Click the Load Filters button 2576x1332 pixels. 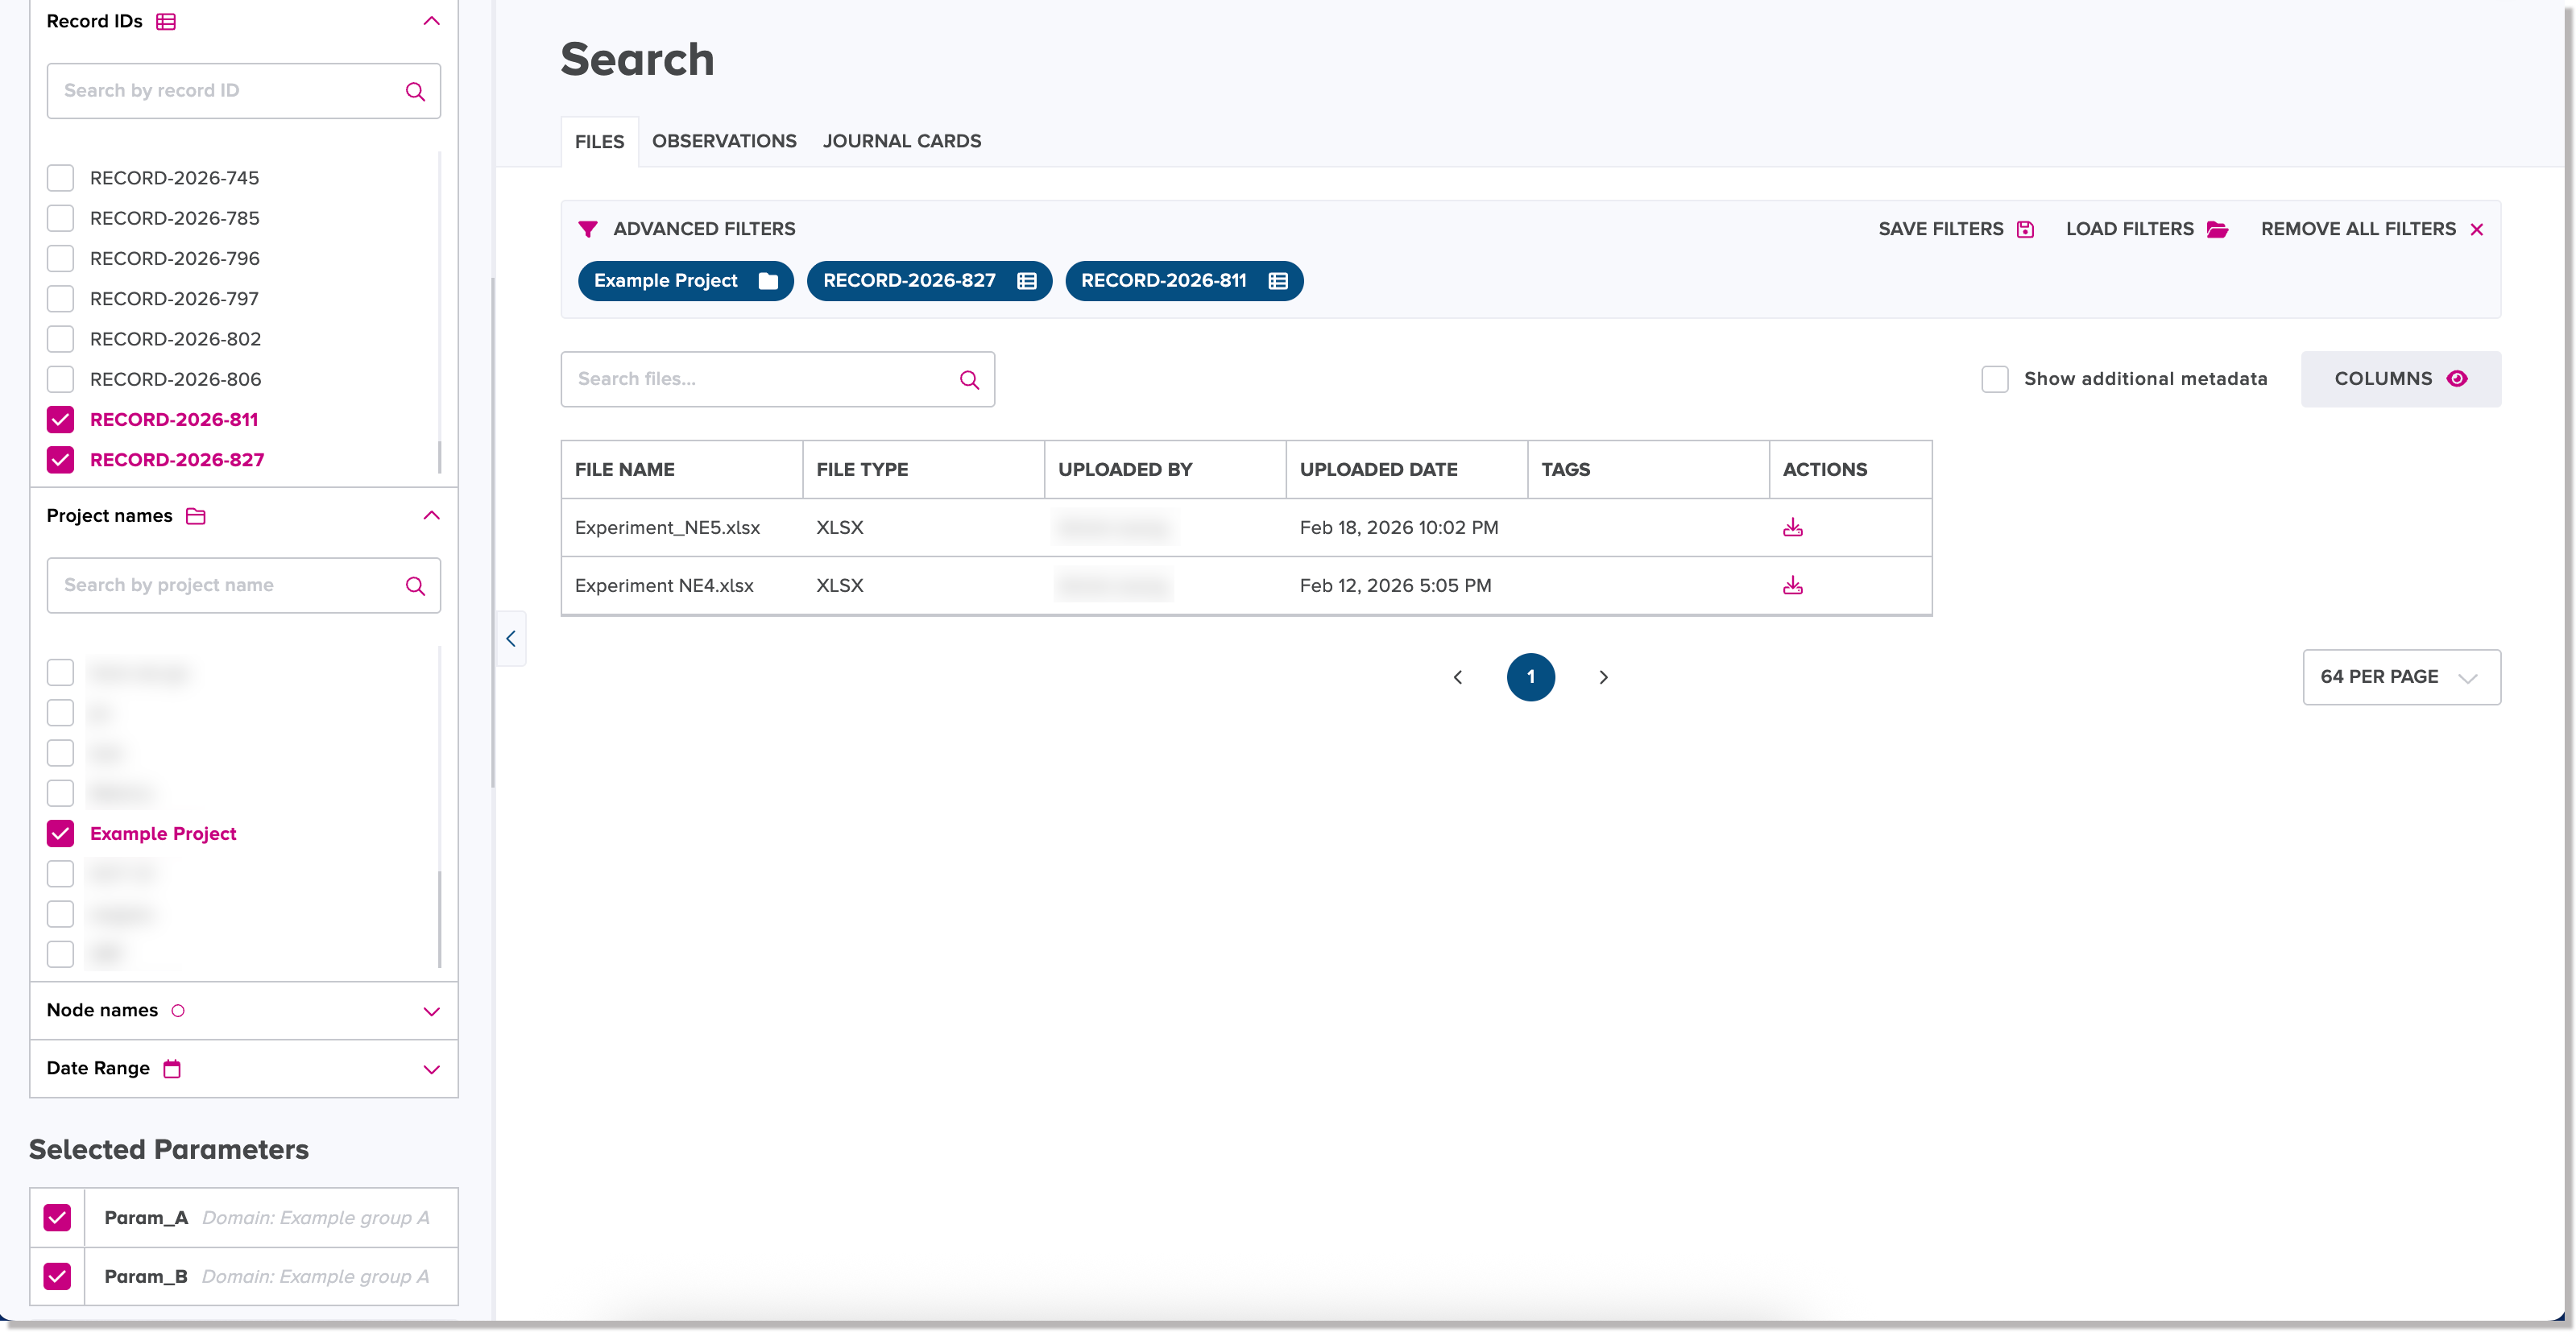coord(2147,229)
